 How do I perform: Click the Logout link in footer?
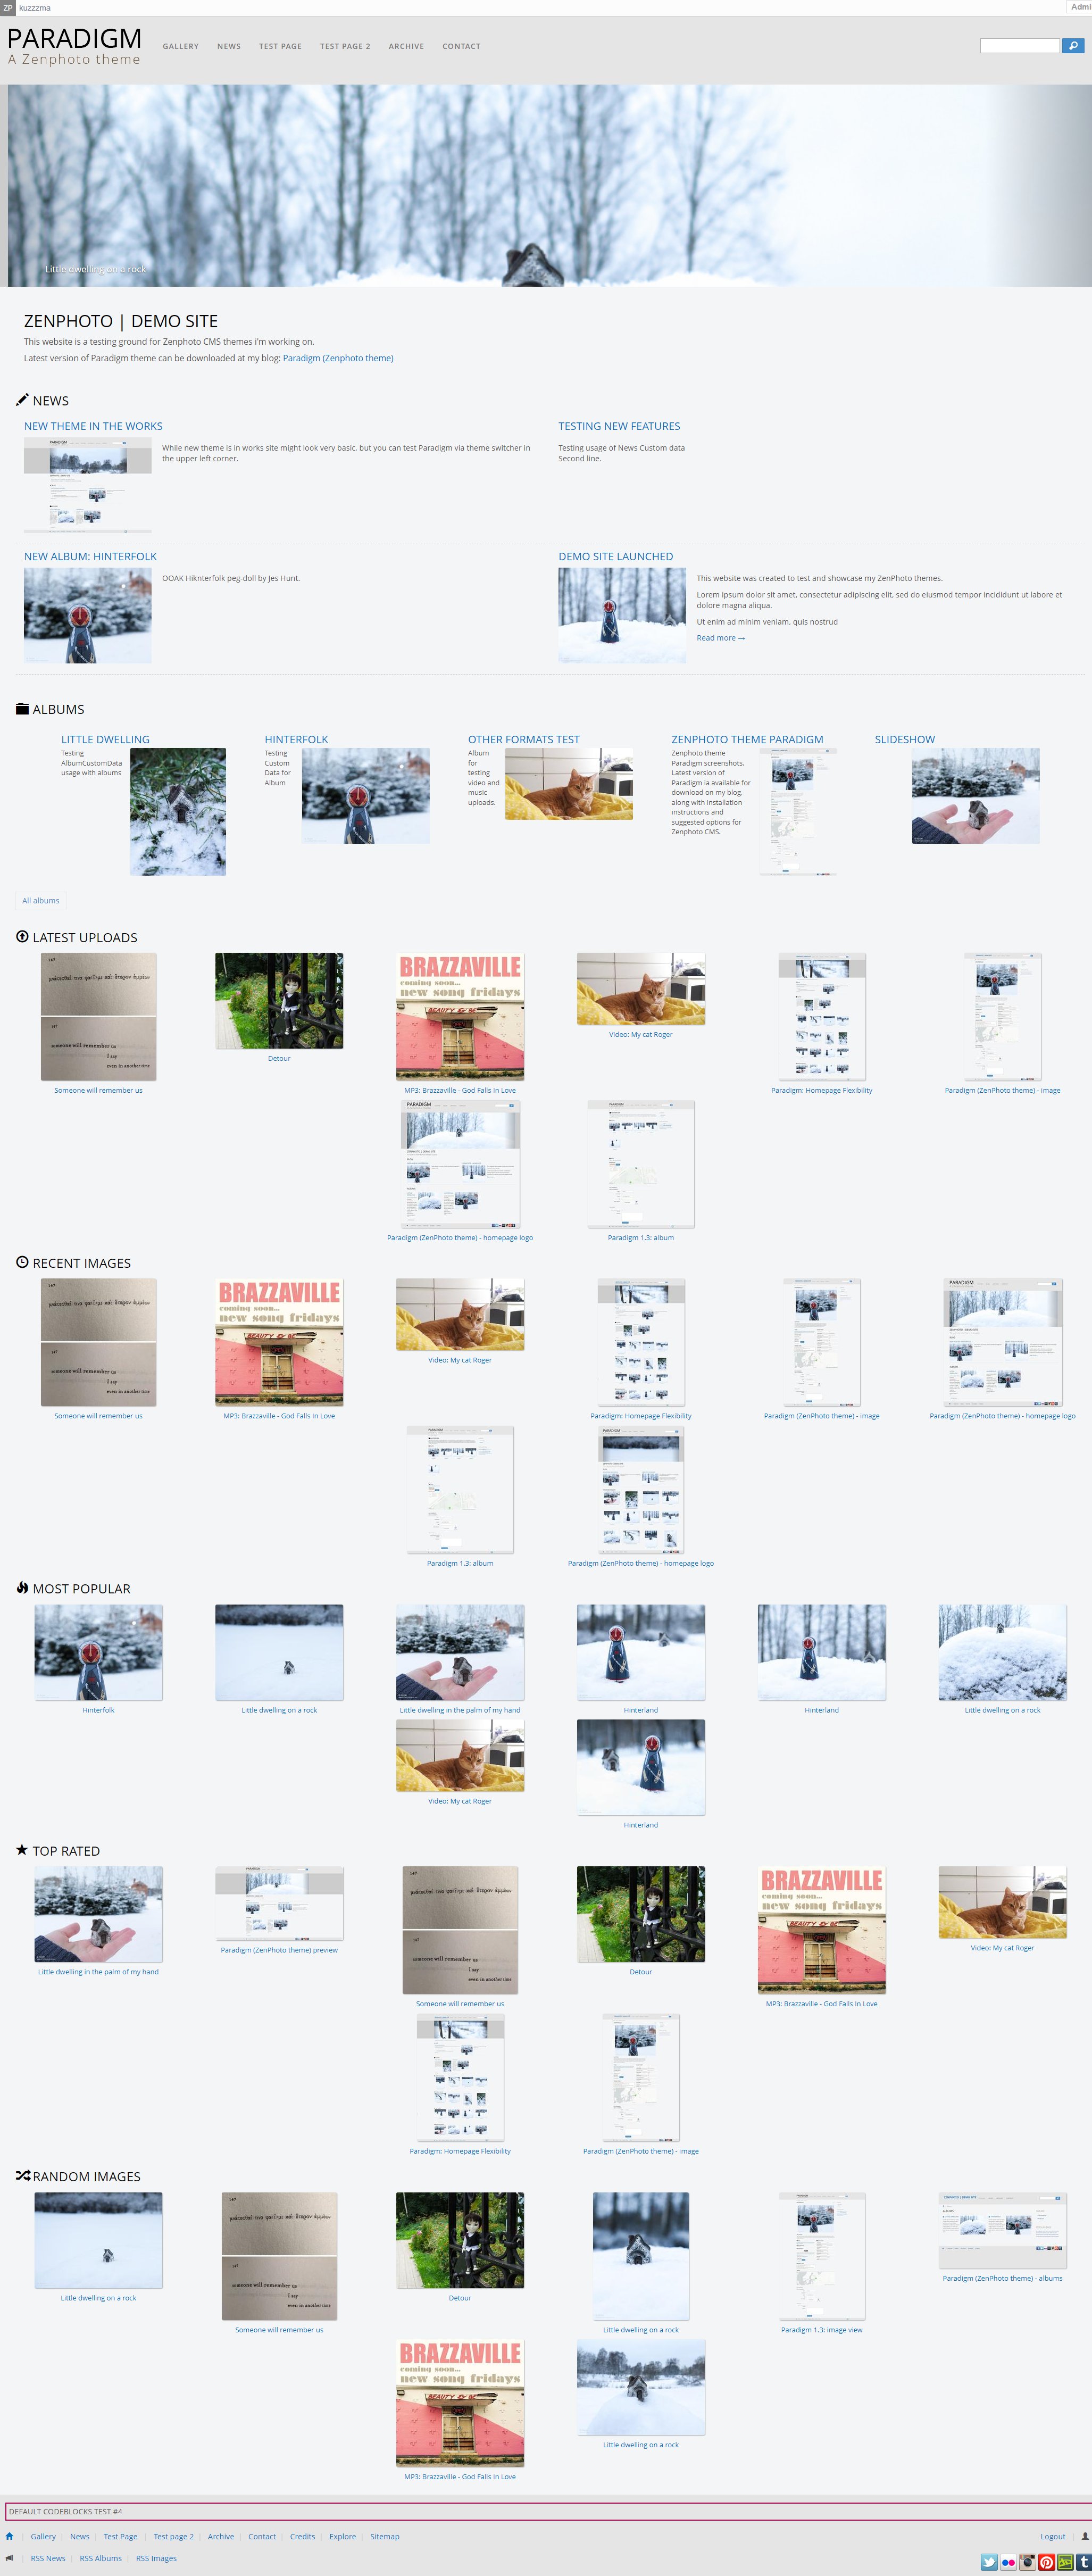[1052, 2536]
